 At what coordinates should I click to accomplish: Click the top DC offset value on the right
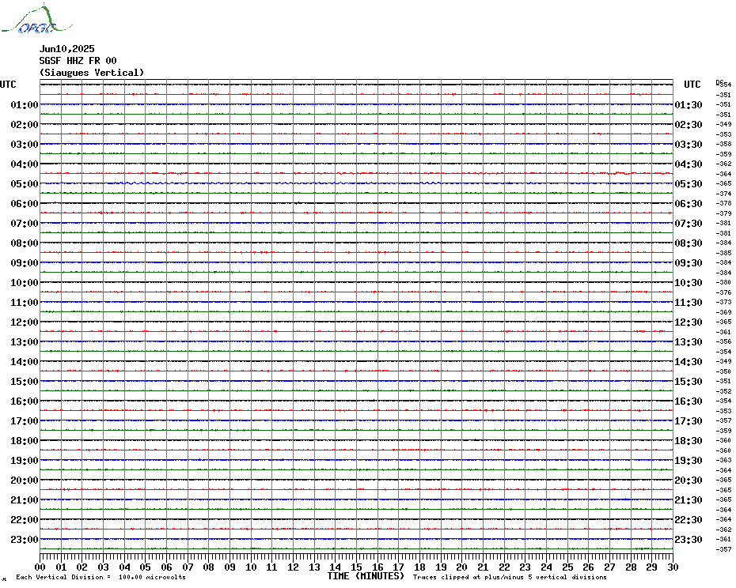[724, 85]
